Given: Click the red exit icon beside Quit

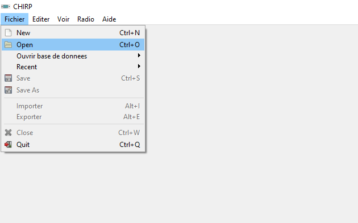Looking at the screenshot, I should click(x=8, y=144).
